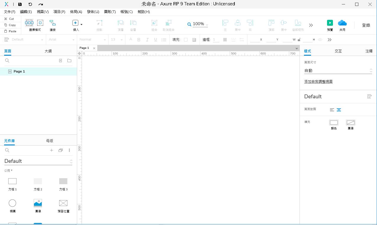This screenshot has width=377, height=225.
Task: Click the Add Folder icon in Pages
Action: pos(69,60)
